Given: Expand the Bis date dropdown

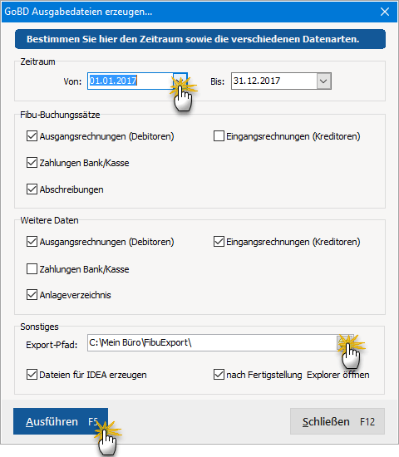Looking at the screenshot, I should (x=323, y=81).
